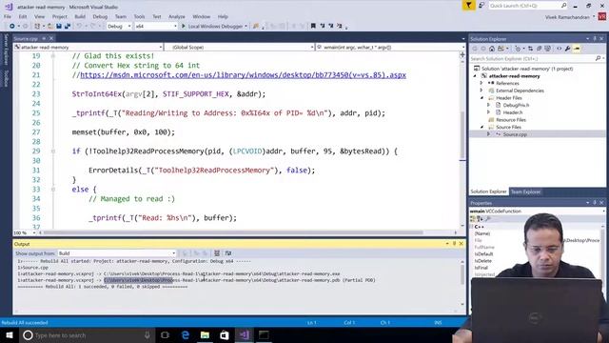Image resolution: width=609 pixels, height=343 pixels.
Task: Open the Analyze menu
Action: pyautogui.click(x=177, y=17)
